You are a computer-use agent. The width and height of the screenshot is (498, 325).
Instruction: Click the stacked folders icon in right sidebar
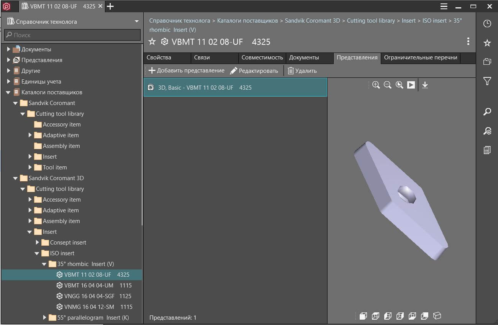coord(487,62)
